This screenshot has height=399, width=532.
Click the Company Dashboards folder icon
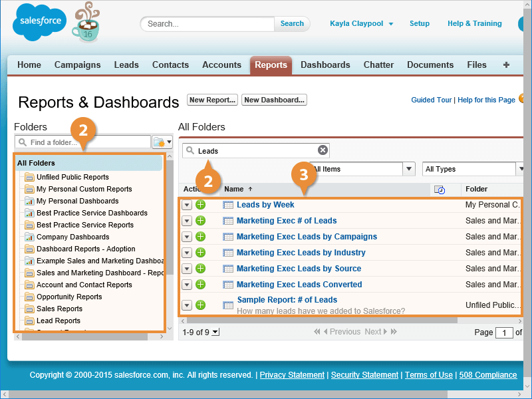29,237
